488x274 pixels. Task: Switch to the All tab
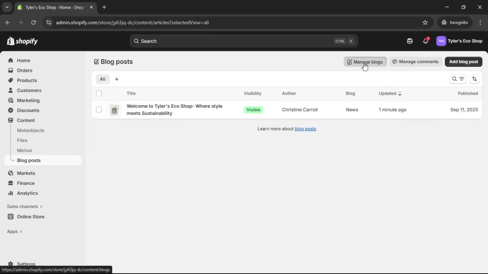pos(102,79)
